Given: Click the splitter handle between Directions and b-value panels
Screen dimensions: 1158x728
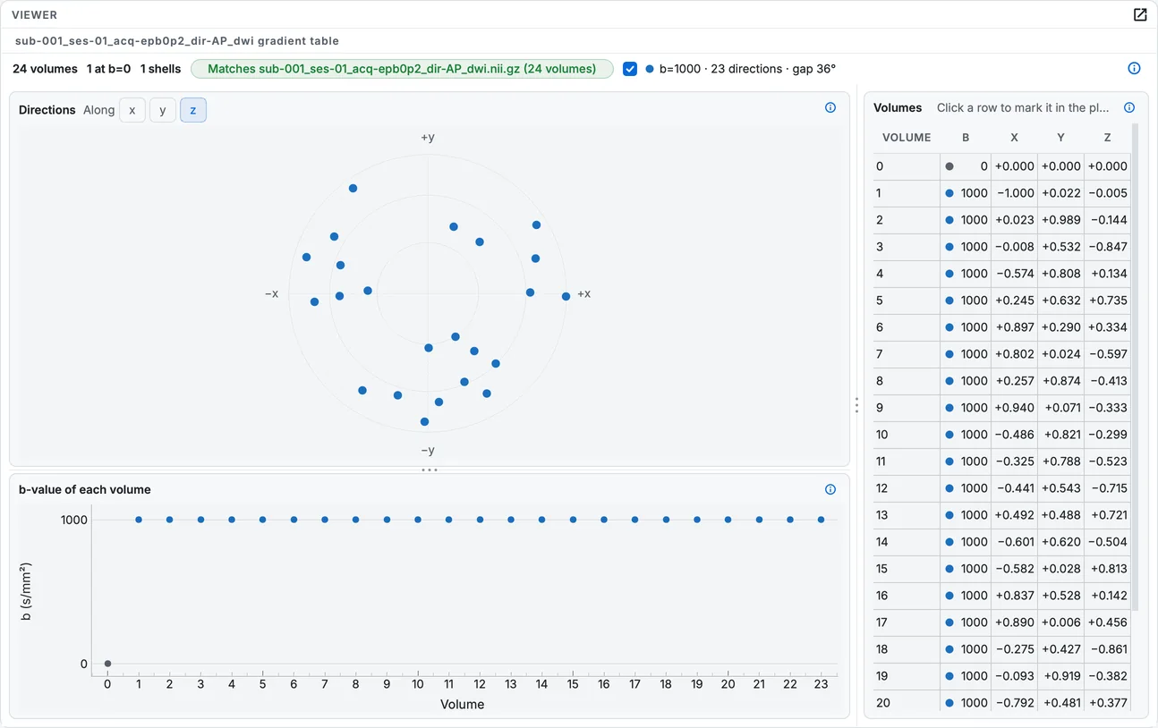Looking at the screenshot, I should pos(430,470).
